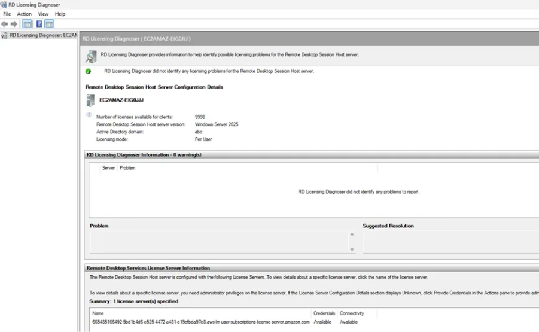Click the Back arrow toolbar icon

(5, 24)
